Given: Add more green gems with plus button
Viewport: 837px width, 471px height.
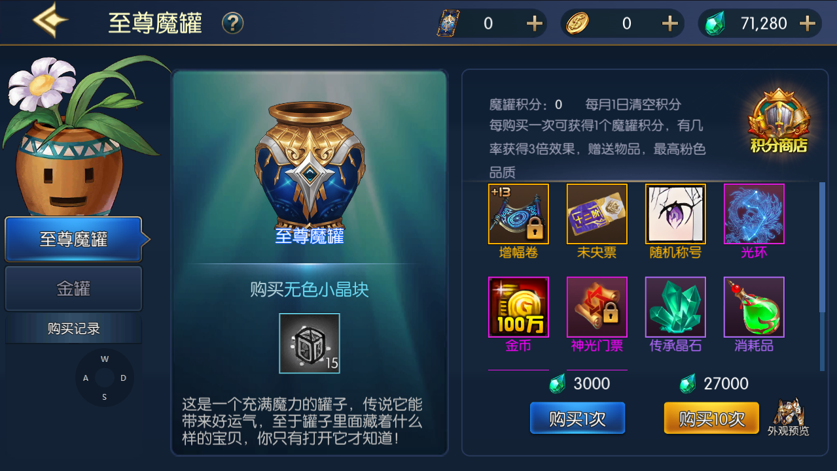Looking at the screenshot, I should (808, 24).
